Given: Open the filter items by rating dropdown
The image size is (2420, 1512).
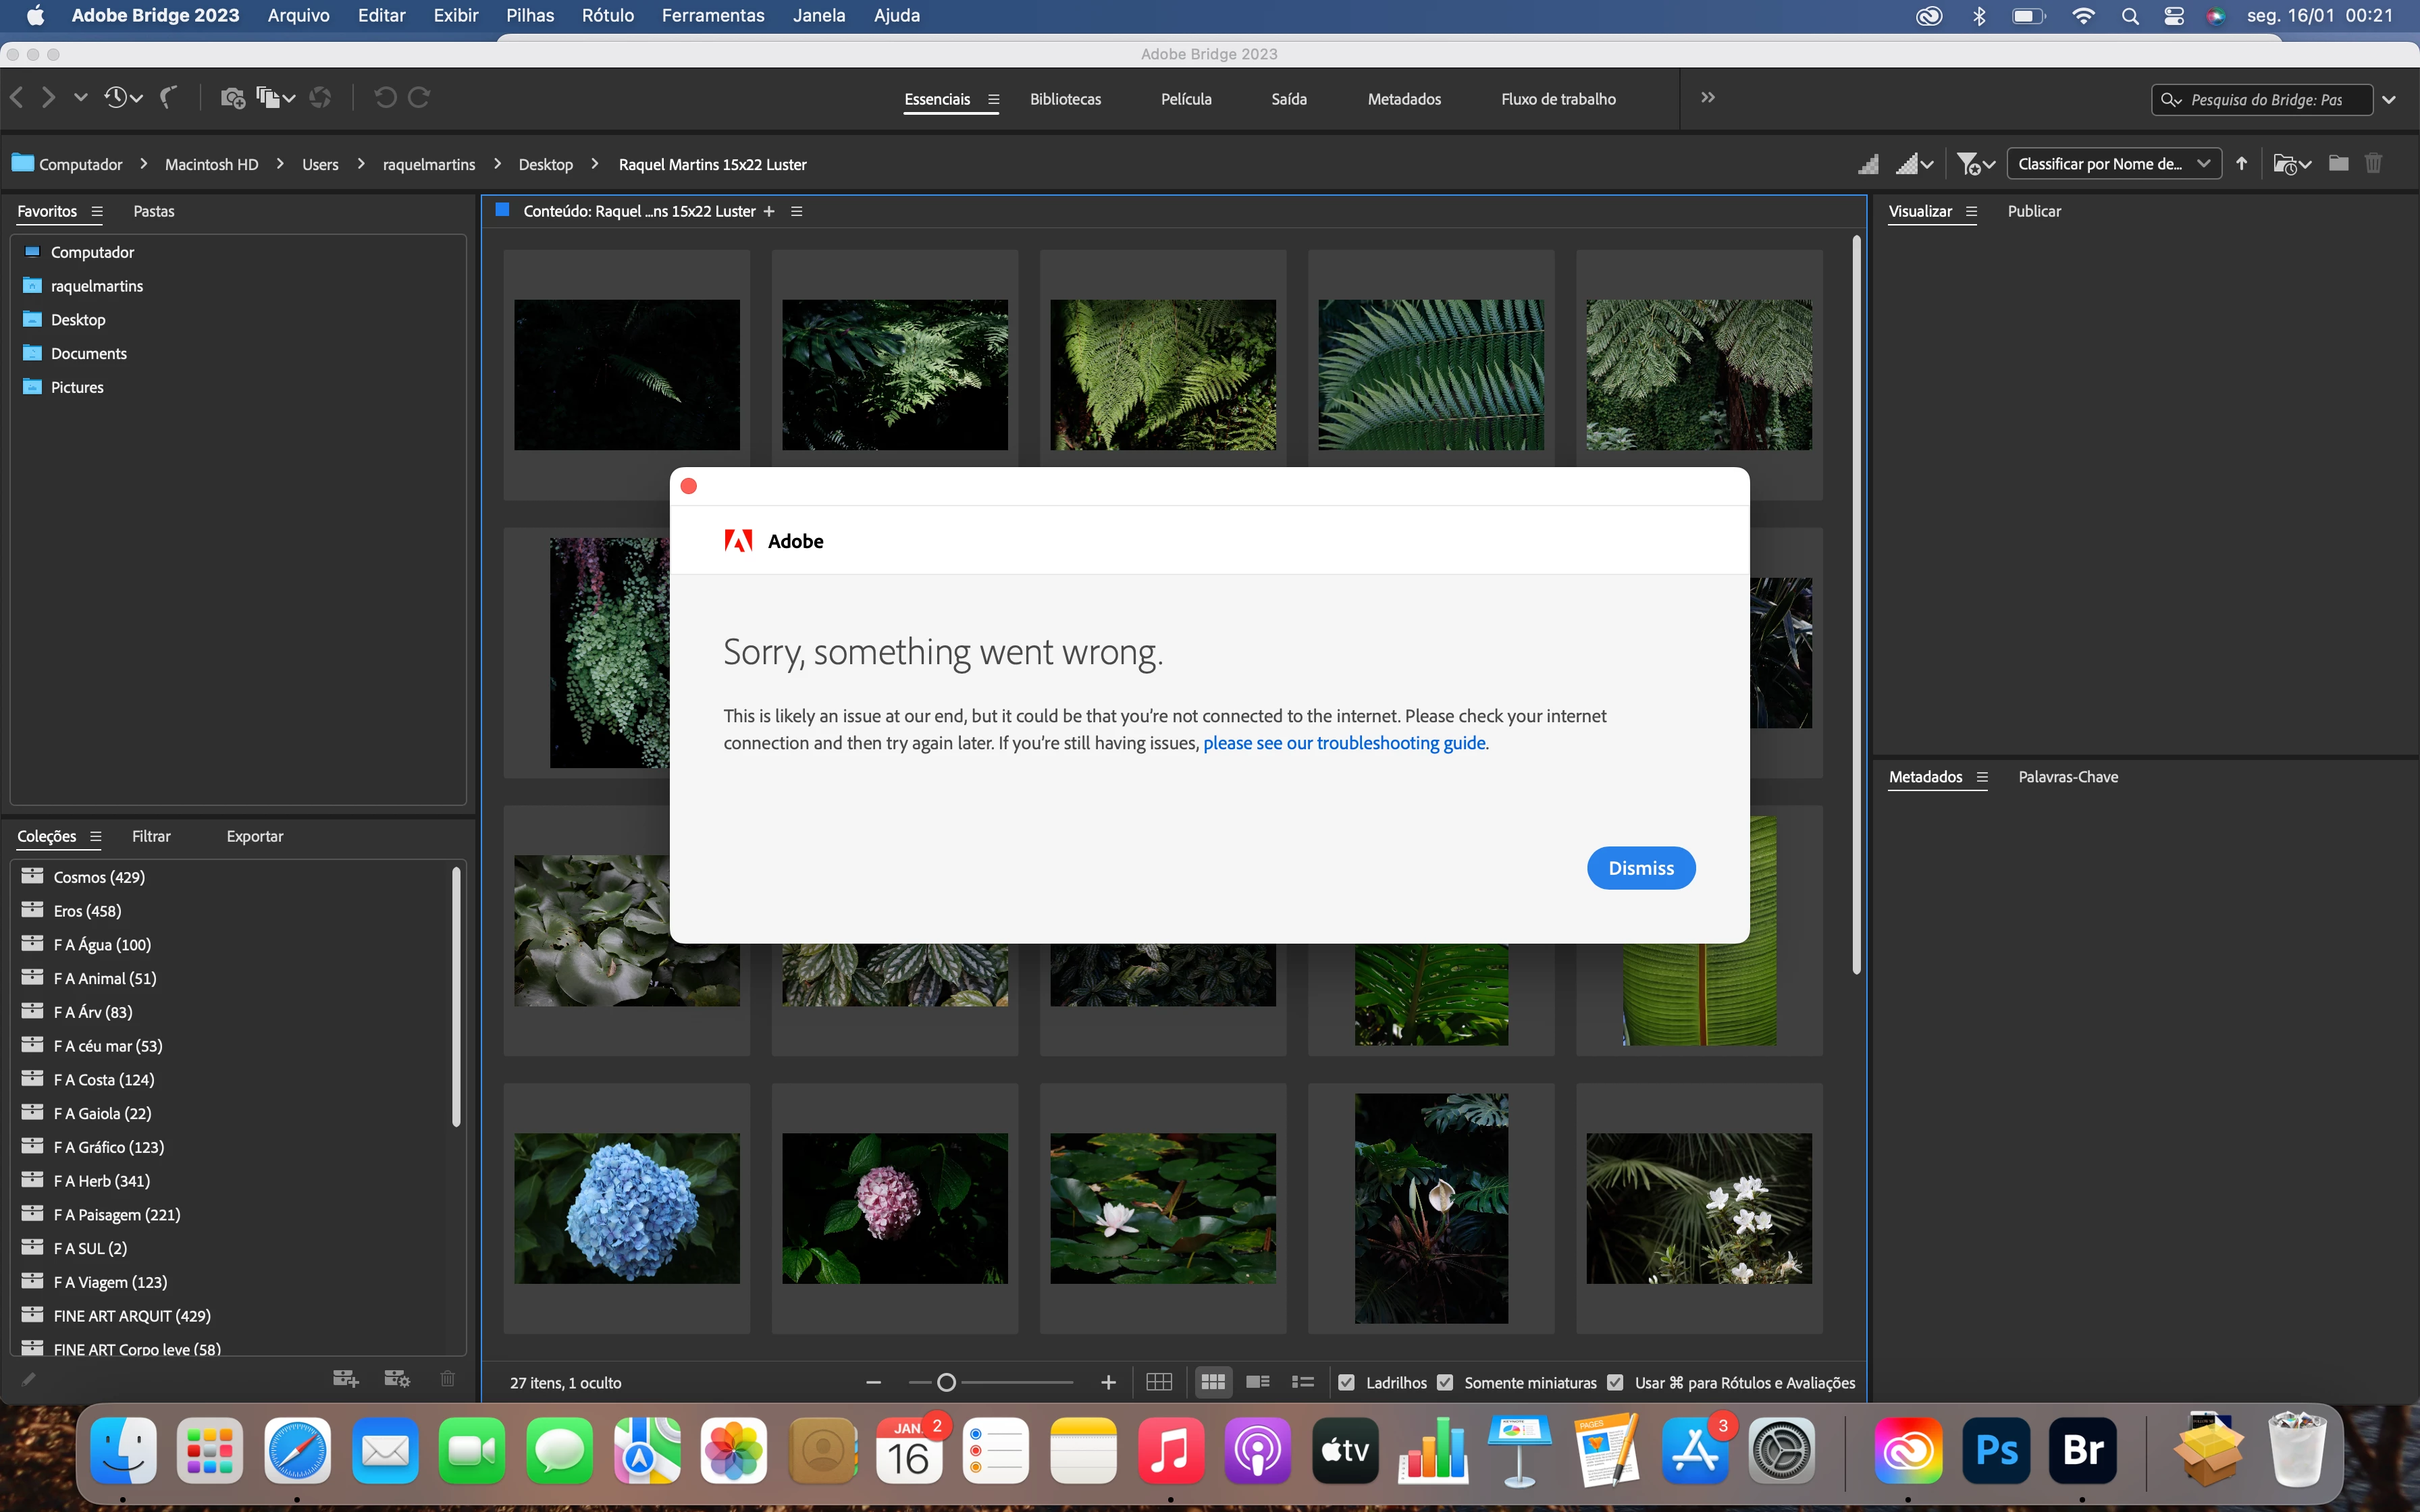Looking at the screenshot, I should coord(1975,164).
